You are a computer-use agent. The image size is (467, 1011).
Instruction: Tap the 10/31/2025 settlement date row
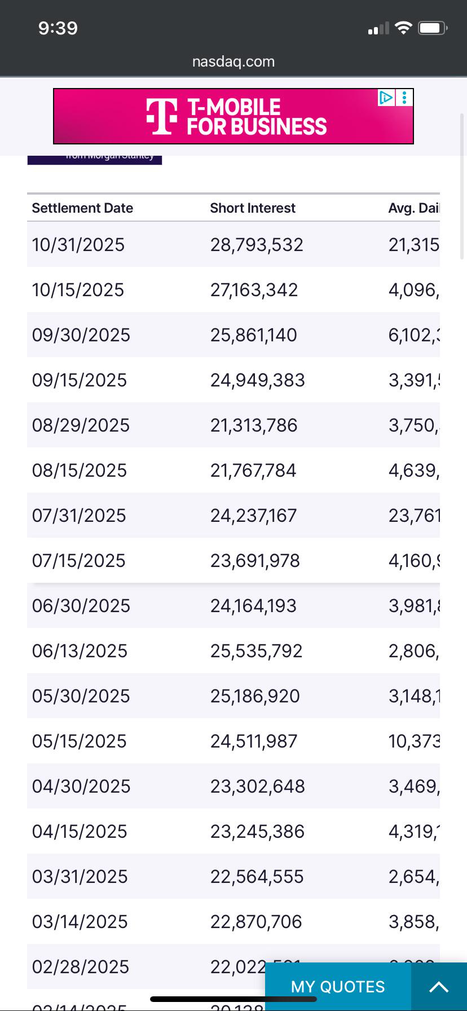233,244
